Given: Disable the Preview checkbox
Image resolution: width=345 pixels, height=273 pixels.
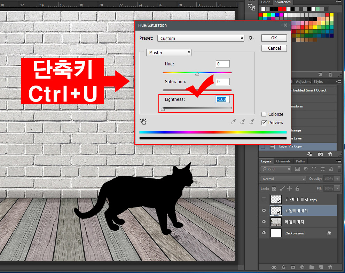Looking at the screenshot, I should (x=264, y=122).
